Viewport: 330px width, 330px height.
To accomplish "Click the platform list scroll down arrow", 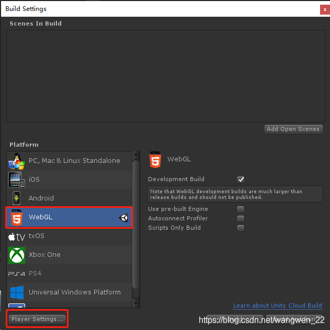I will 135,303.
